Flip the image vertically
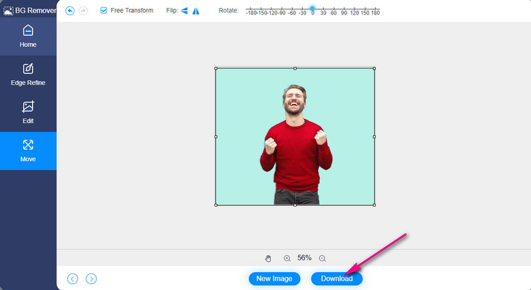Screen dimensions: 531x290 [196, 11]
